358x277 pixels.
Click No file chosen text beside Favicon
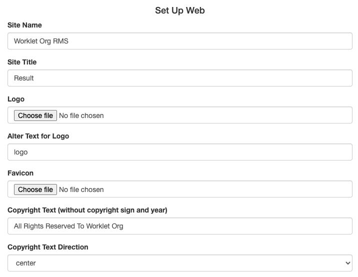coord(81,189)
